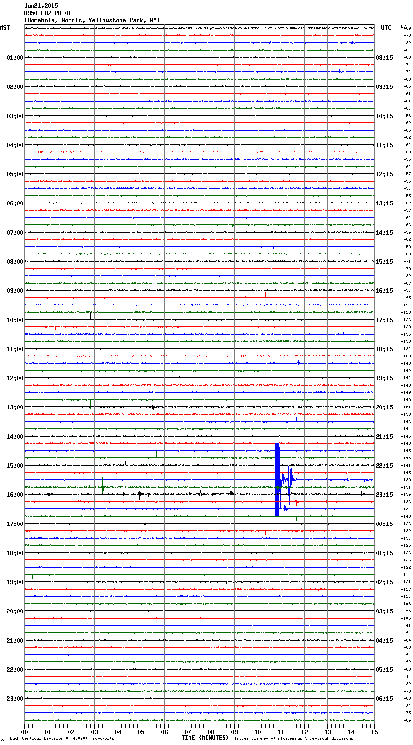
Task: Select the 14:00 MST hour label
Action: coord(15,437)
